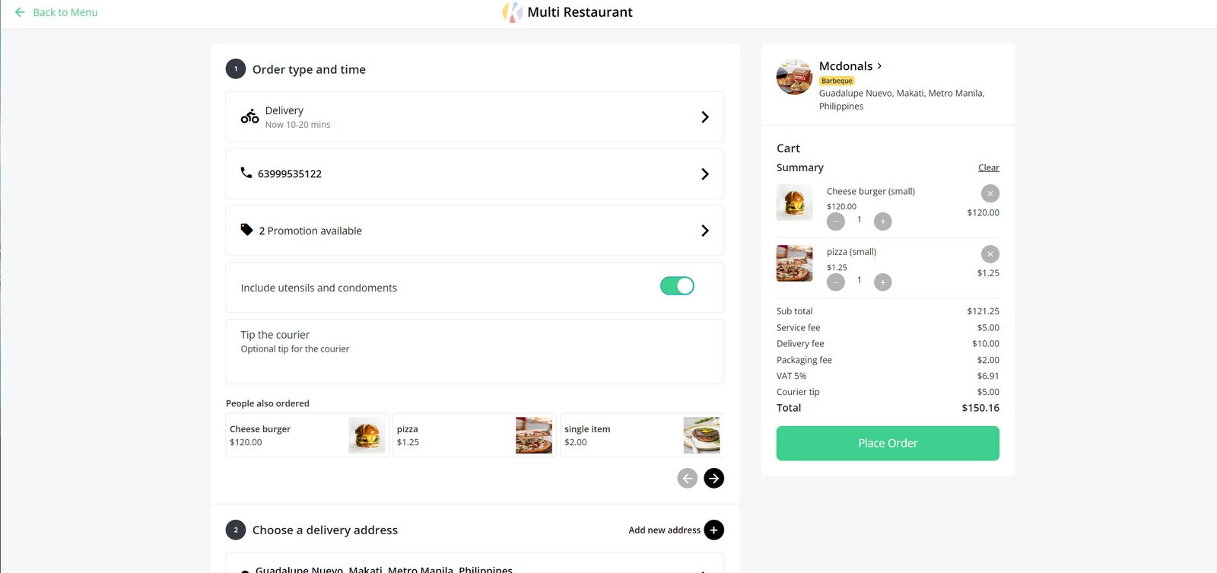Show next People also ordered items
This screenshot has width=1217, height=573.
(713, 478)
